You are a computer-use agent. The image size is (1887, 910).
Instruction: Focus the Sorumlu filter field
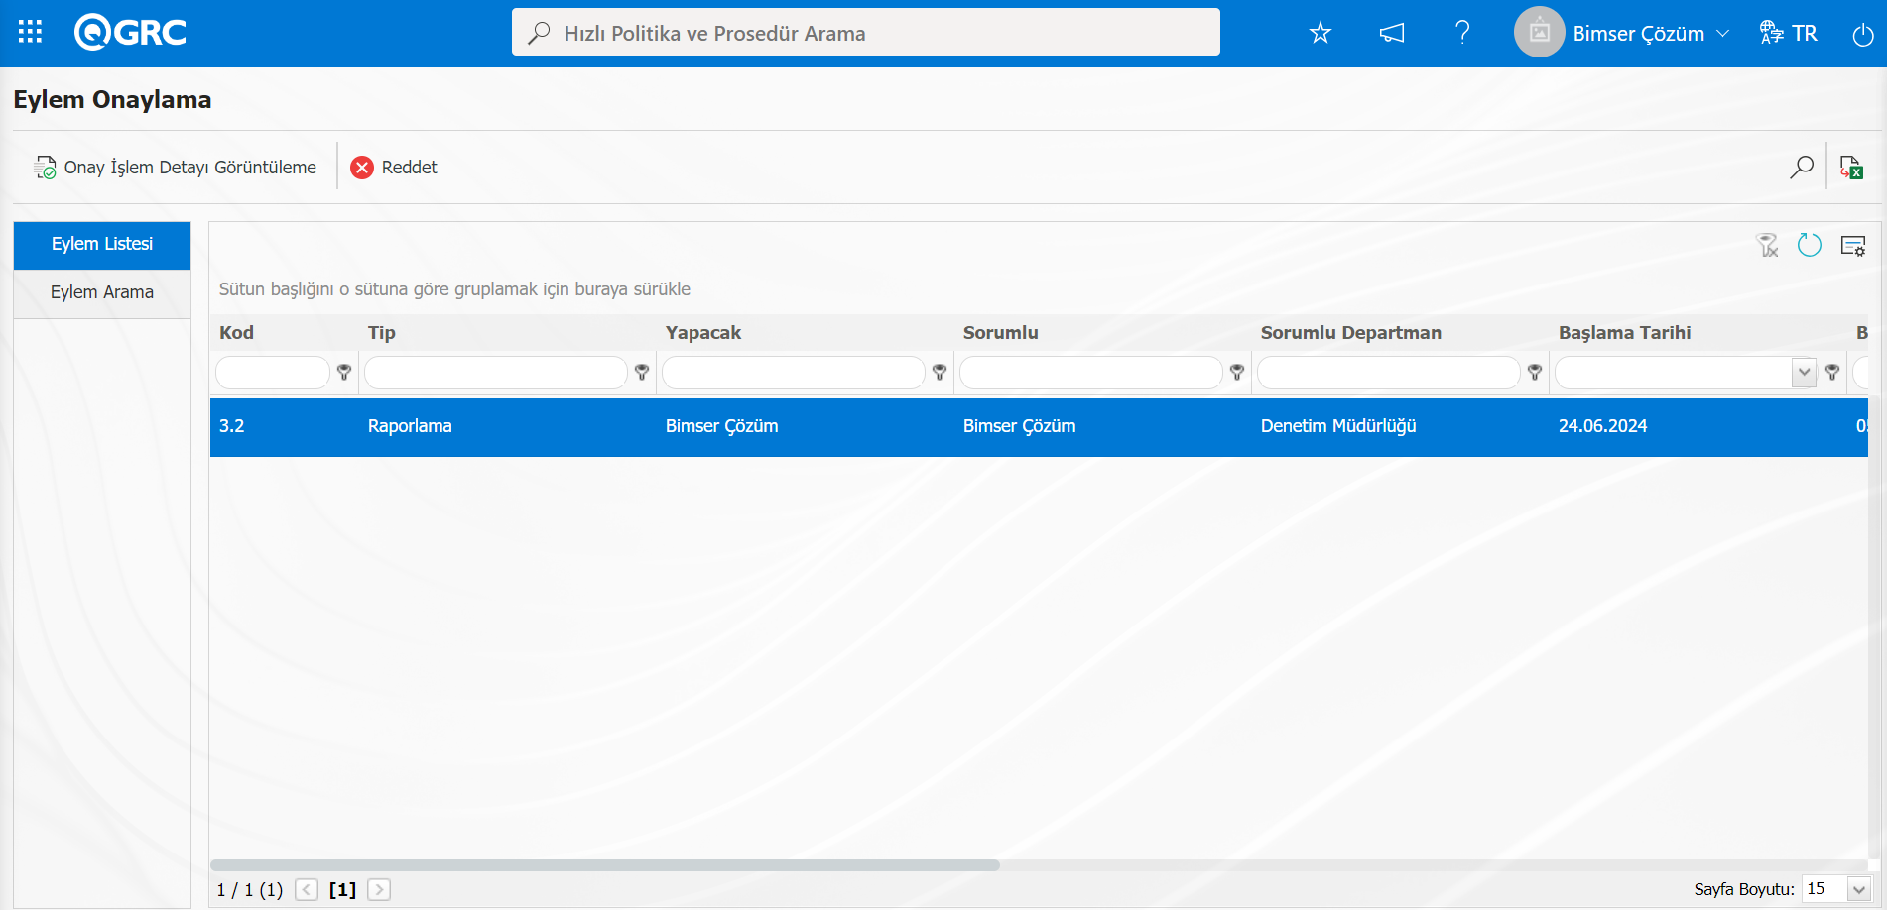pyautogui.click(x=1091, y=372)
